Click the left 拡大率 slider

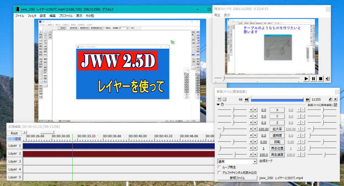tap(232, 129)
